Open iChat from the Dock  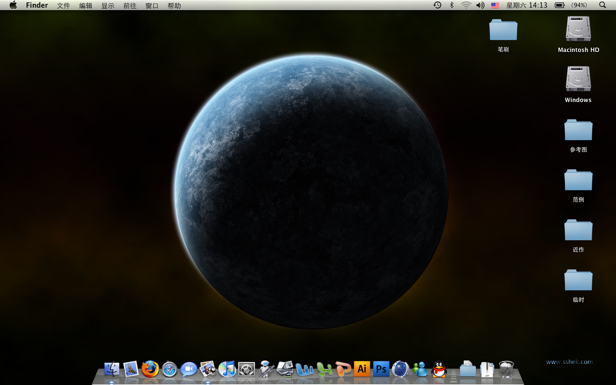click(x=189, y=369)
